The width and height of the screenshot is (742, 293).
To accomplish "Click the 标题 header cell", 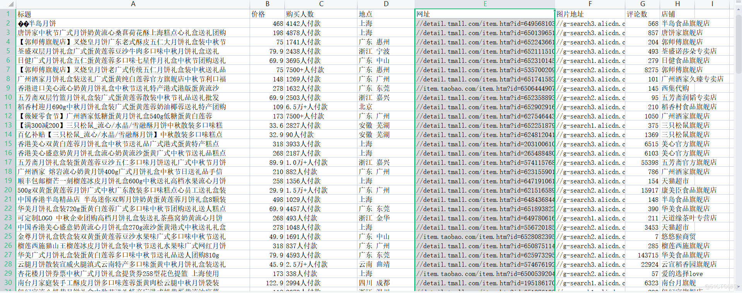I will point(133,14).
